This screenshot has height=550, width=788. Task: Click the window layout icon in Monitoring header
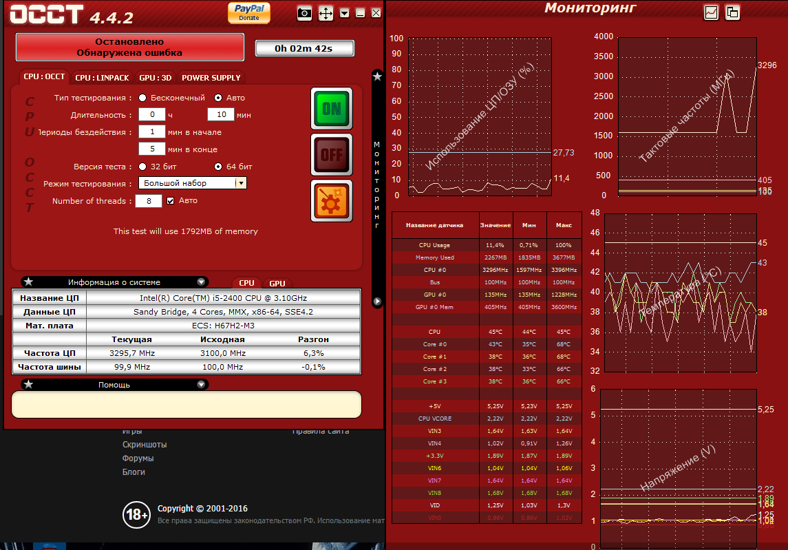[x=732, y=12]
